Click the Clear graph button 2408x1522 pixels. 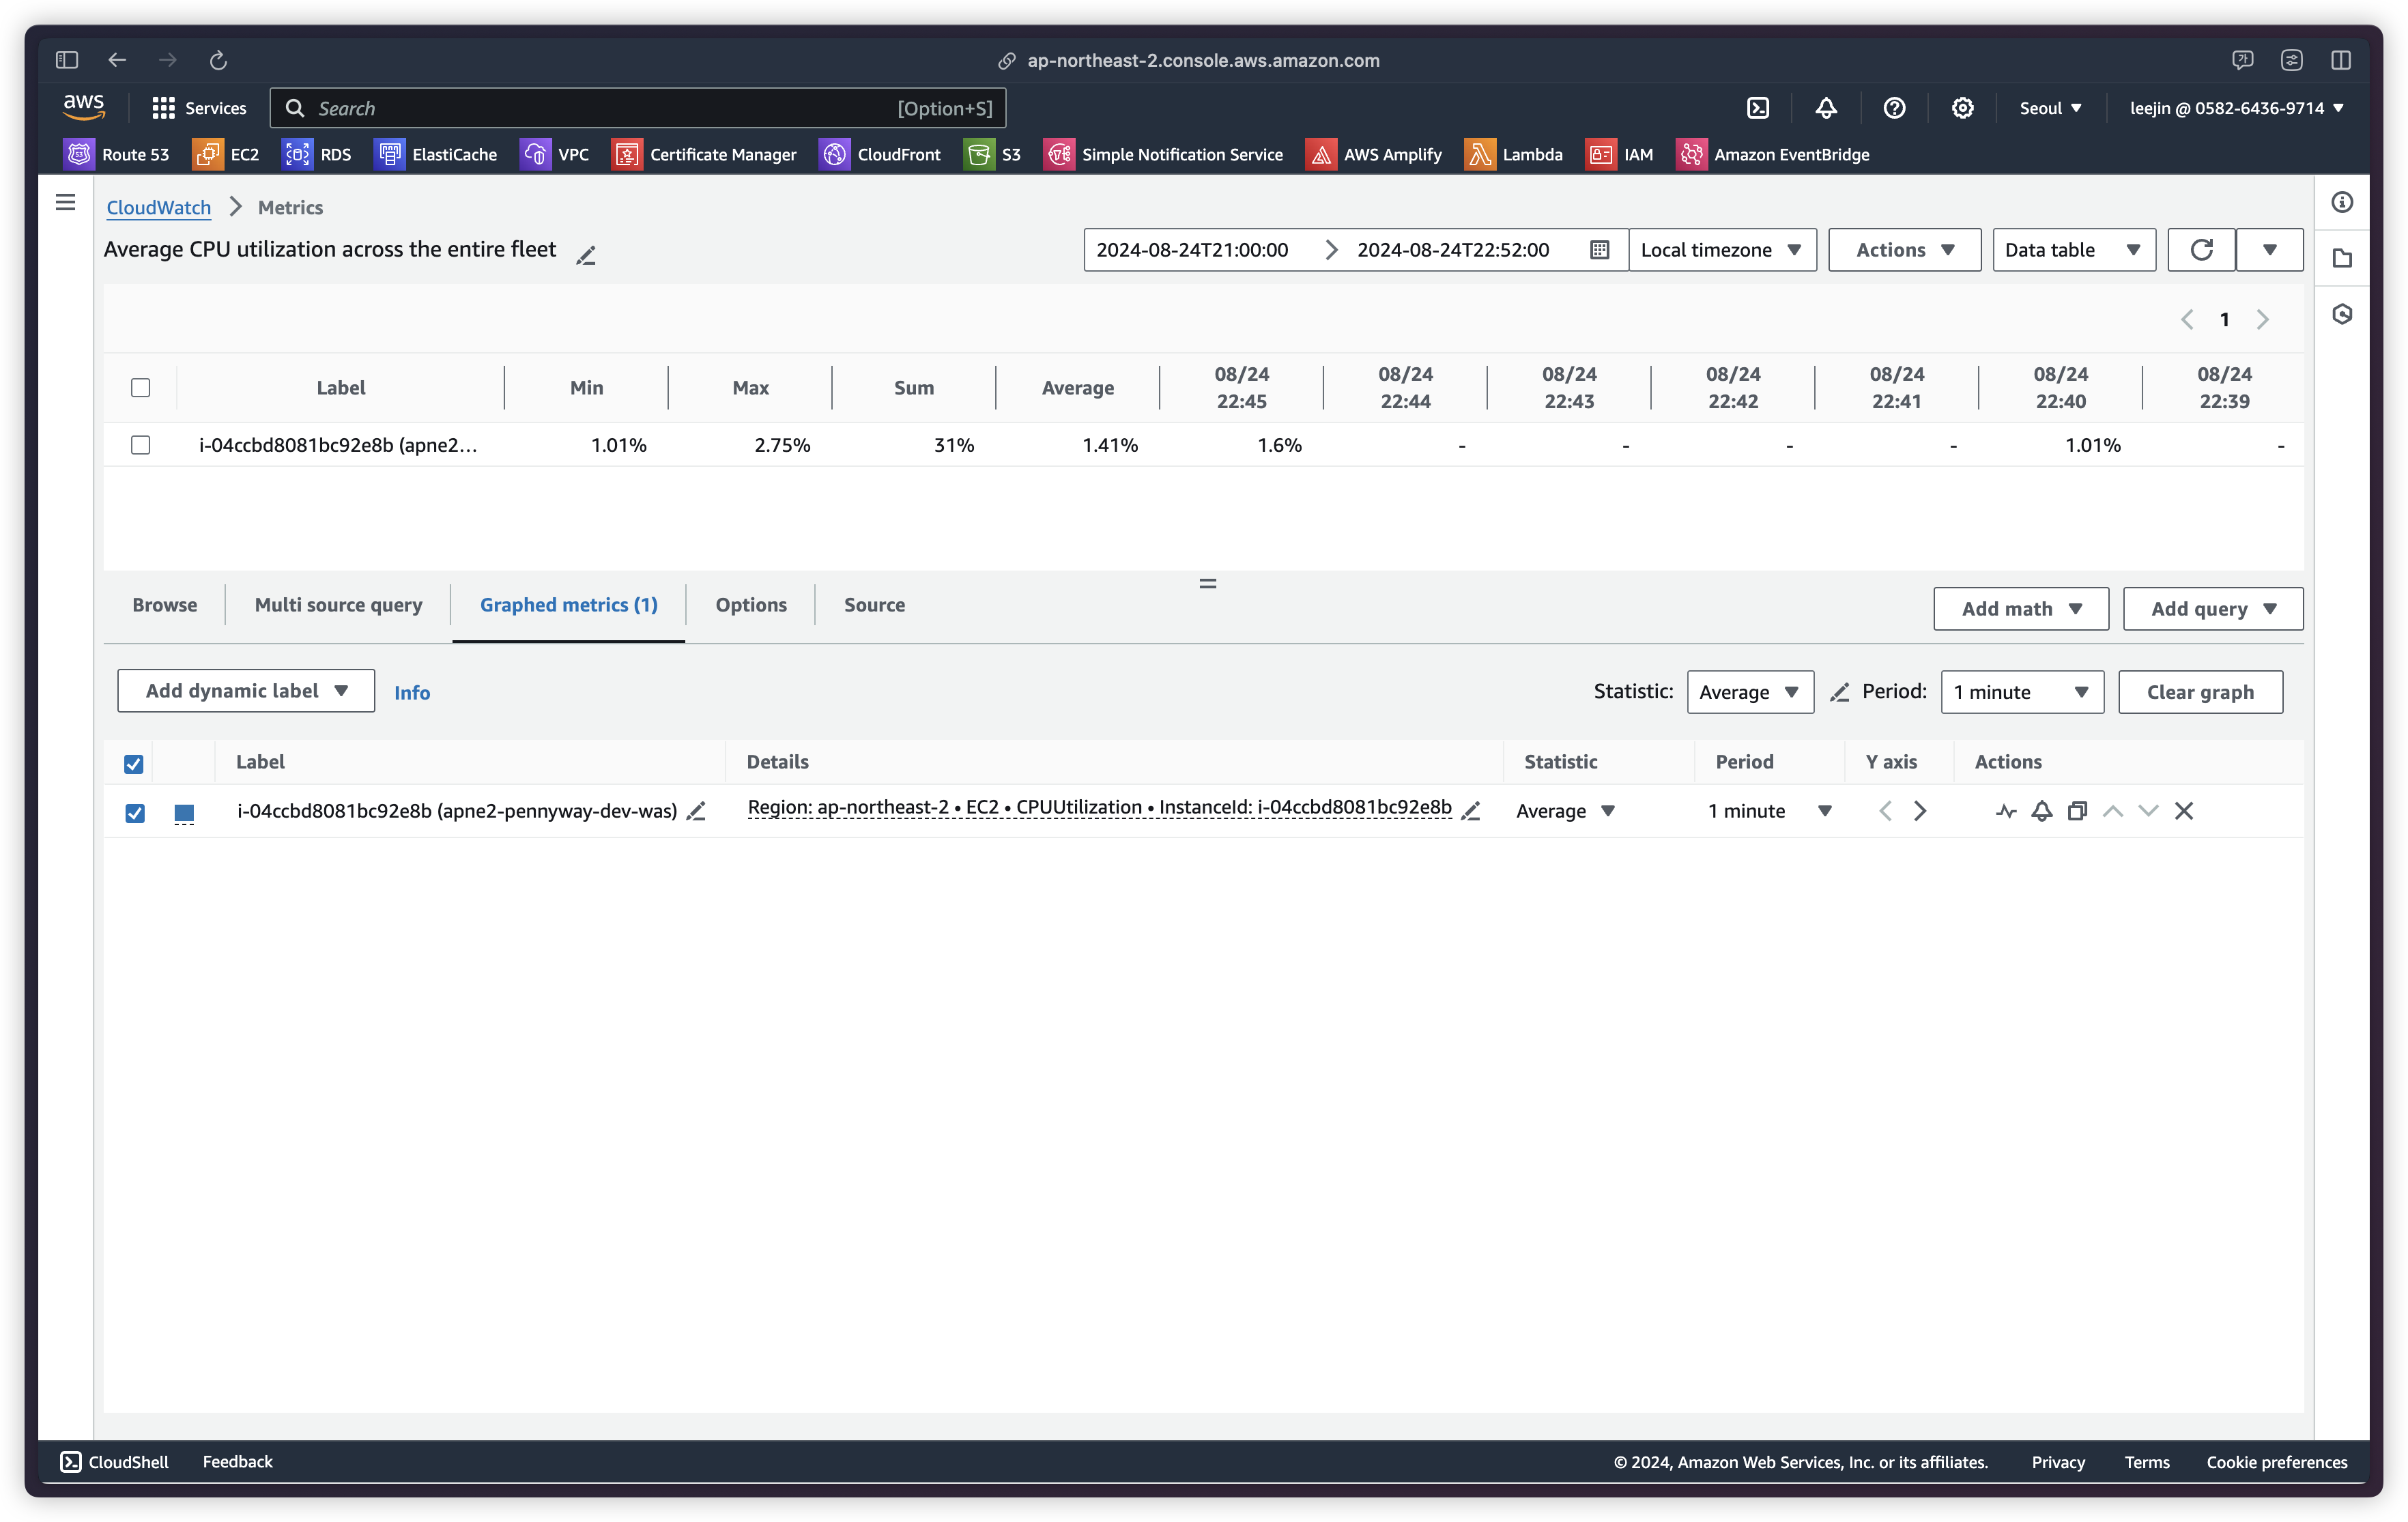point(2200,692)
